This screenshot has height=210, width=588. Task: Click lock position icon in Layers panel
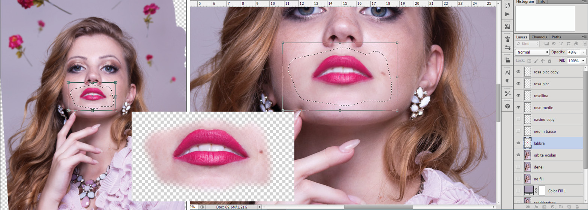click(543, 61)
